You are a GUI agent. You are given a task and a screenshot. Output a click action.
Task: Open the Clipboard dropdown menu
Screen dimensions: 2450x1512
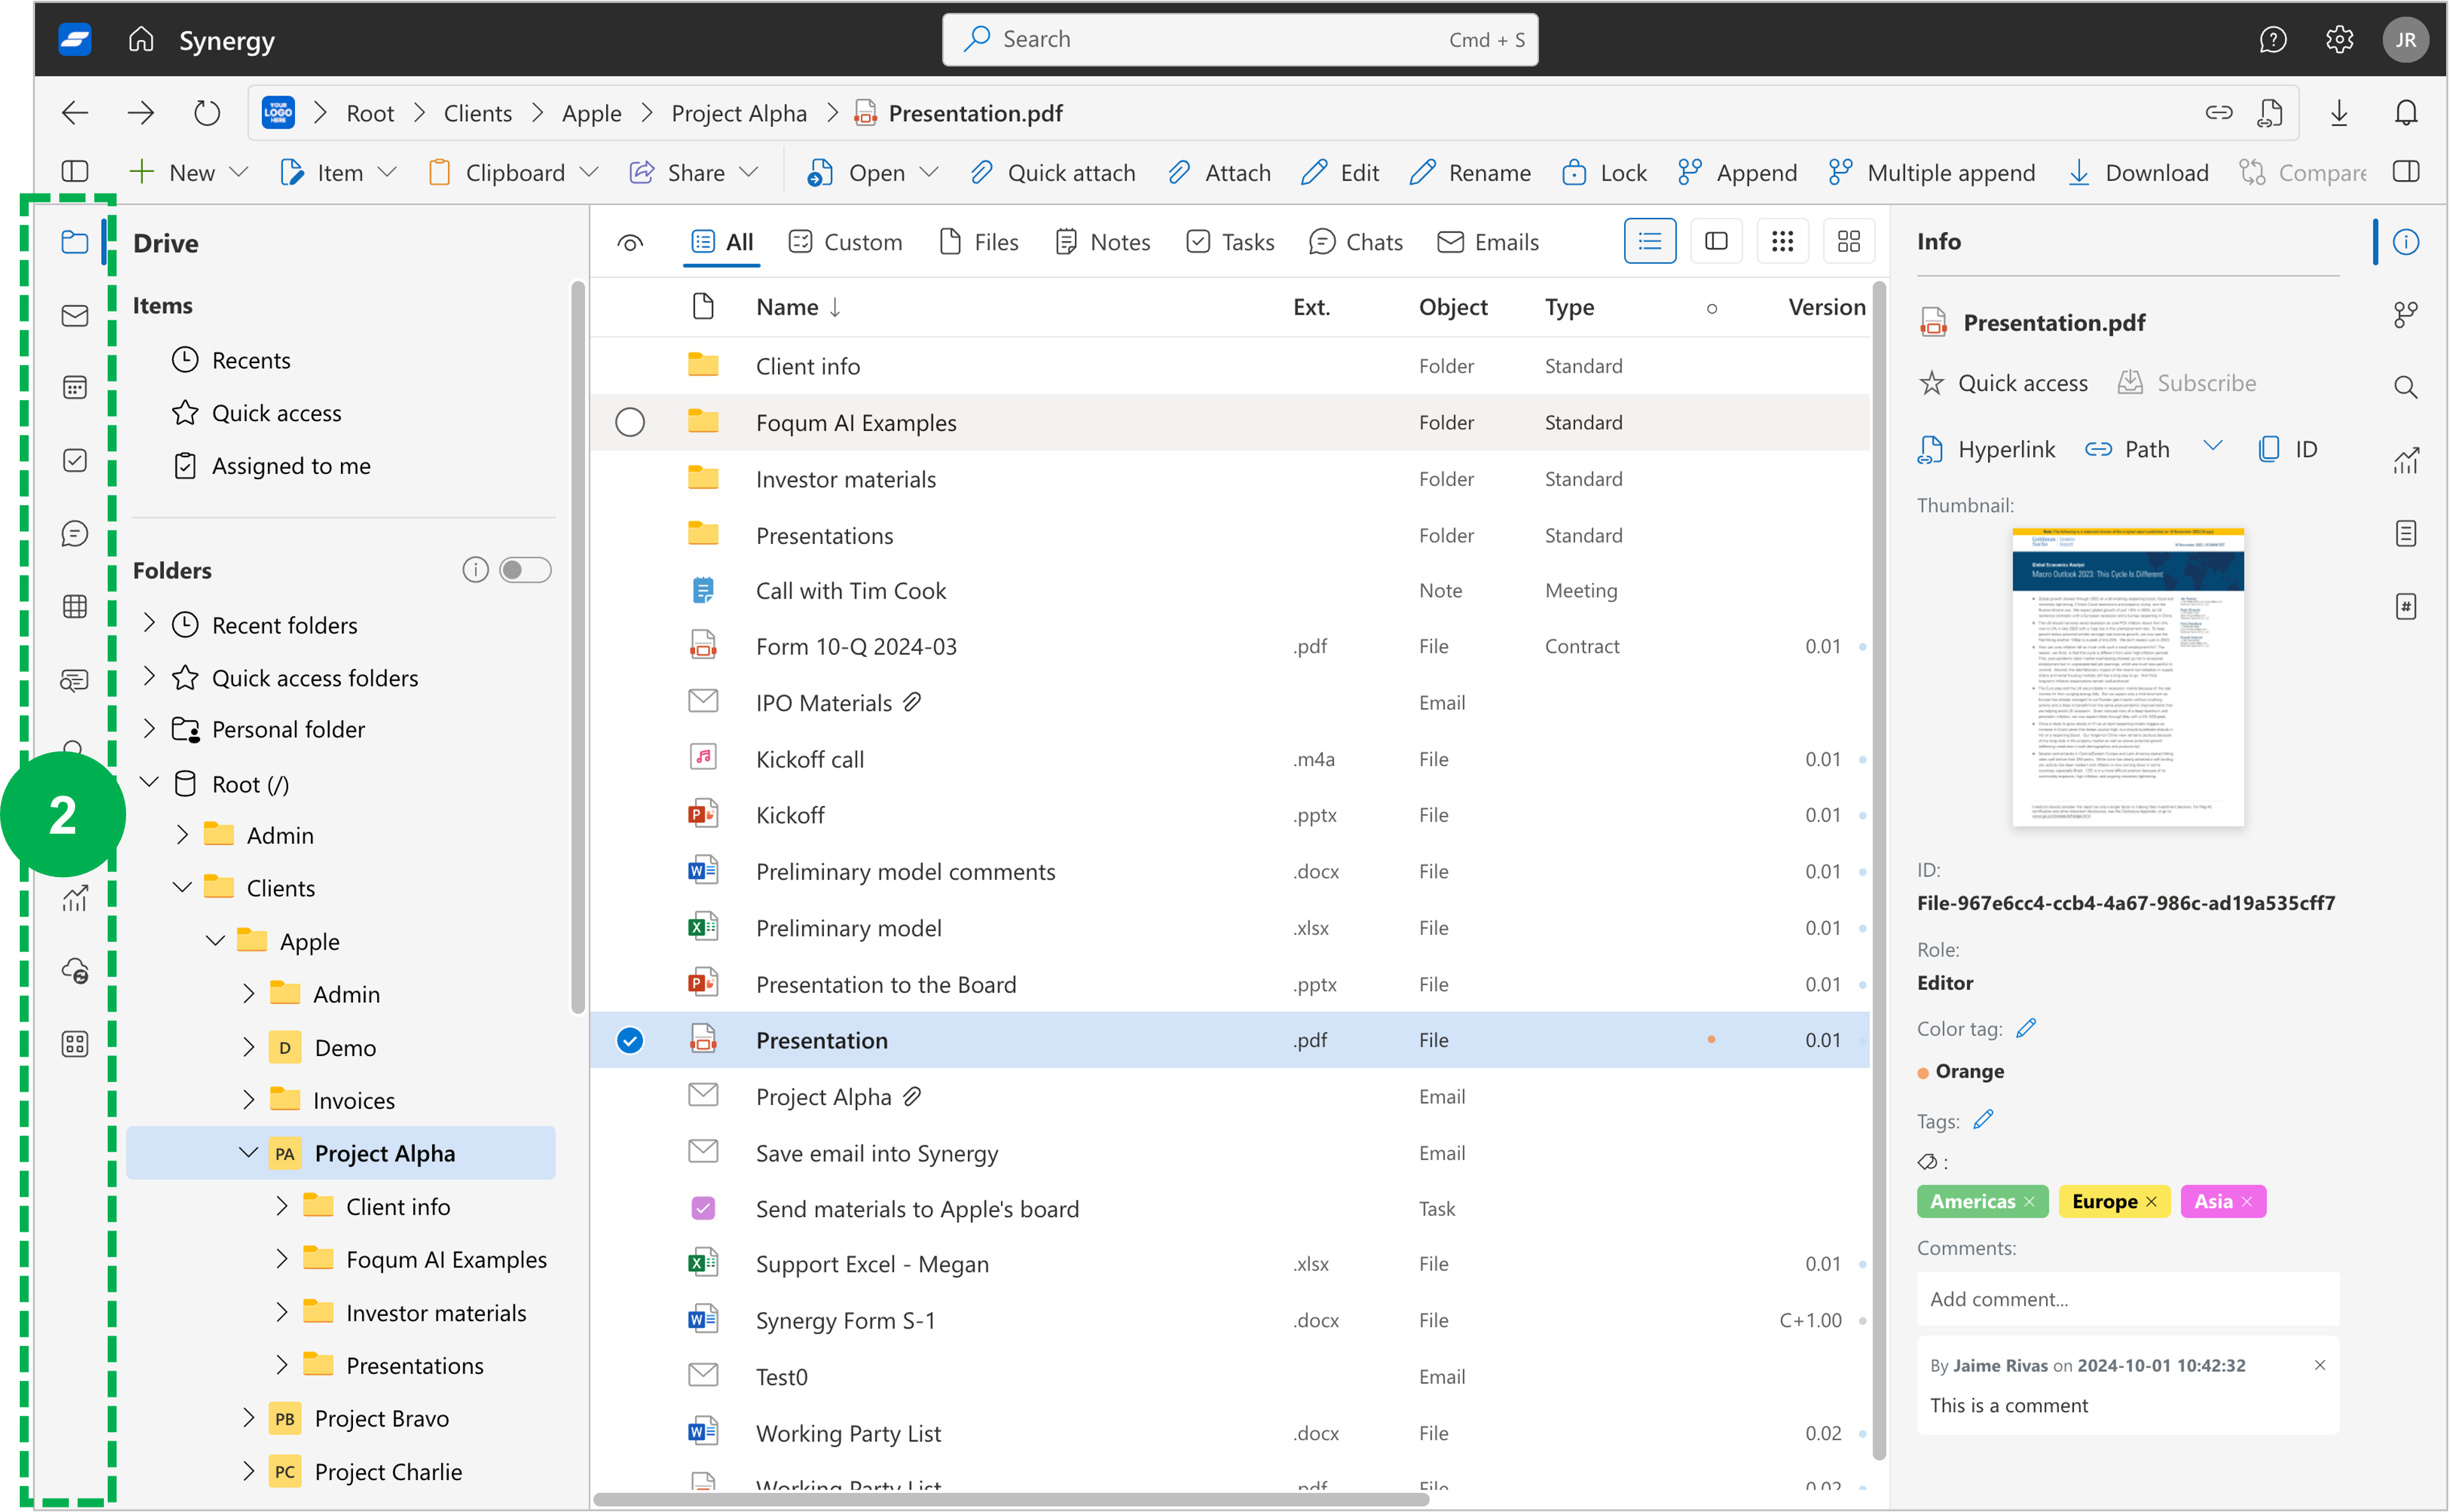(x=512, y=173)
